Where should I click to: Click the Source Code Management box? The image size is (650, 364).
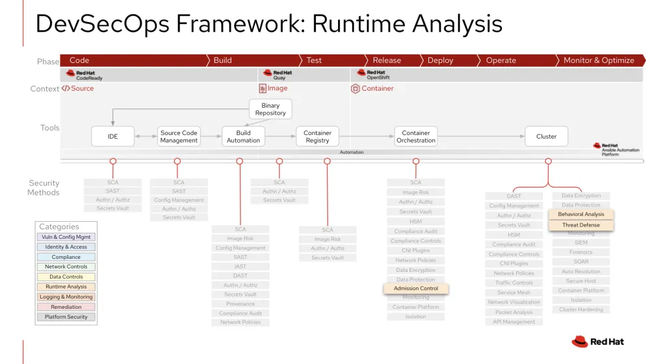179,136
